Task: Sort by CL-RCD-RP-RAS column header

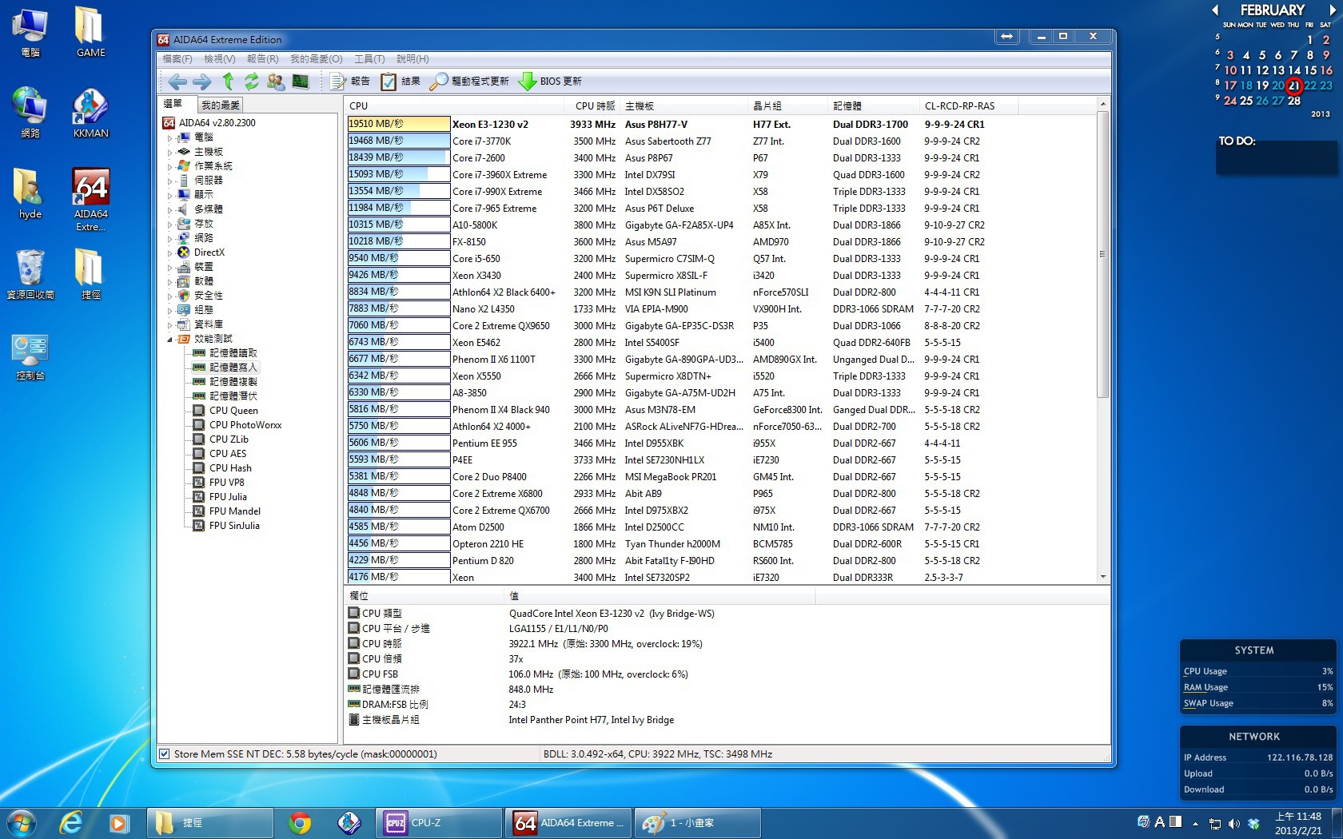Action: tap(970, 106)
